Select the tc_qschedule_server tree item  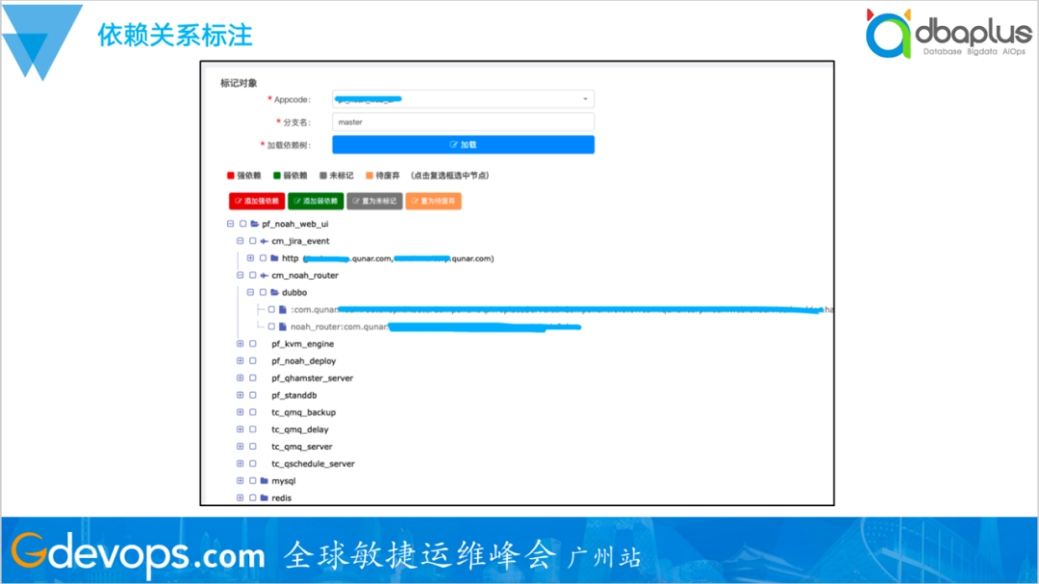pyautogui.click(x=313, y=464)
